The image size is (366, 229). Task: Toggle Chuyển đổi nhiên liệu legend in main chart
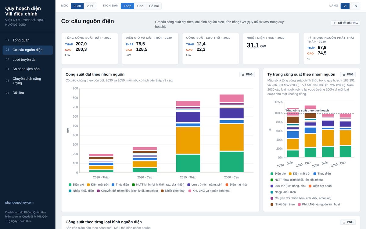point(127,191)
